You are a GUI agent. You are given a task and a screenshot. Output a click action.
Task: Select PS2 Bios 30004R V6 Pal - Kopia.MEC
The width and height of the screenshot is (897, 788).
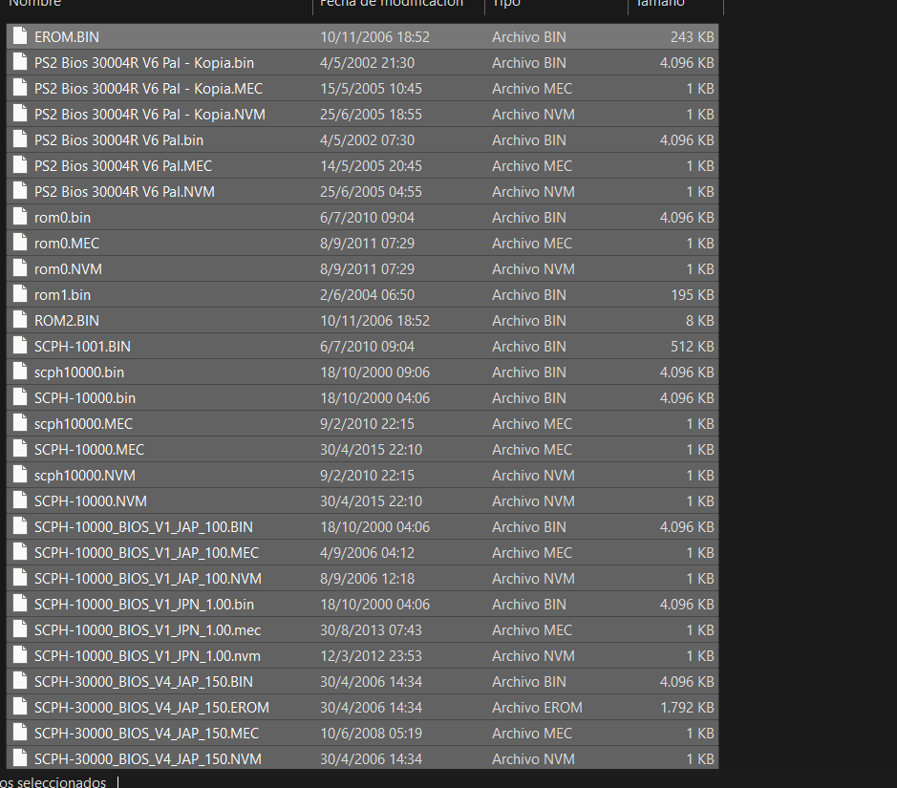148,89
